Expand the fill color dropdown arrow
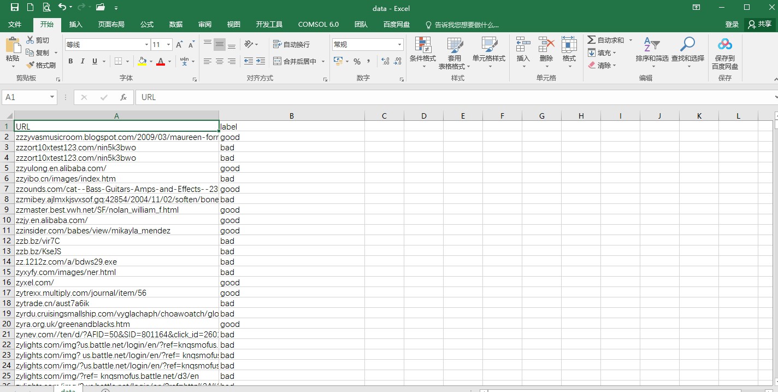The image size is (778, 392). [x=151, y=61]
